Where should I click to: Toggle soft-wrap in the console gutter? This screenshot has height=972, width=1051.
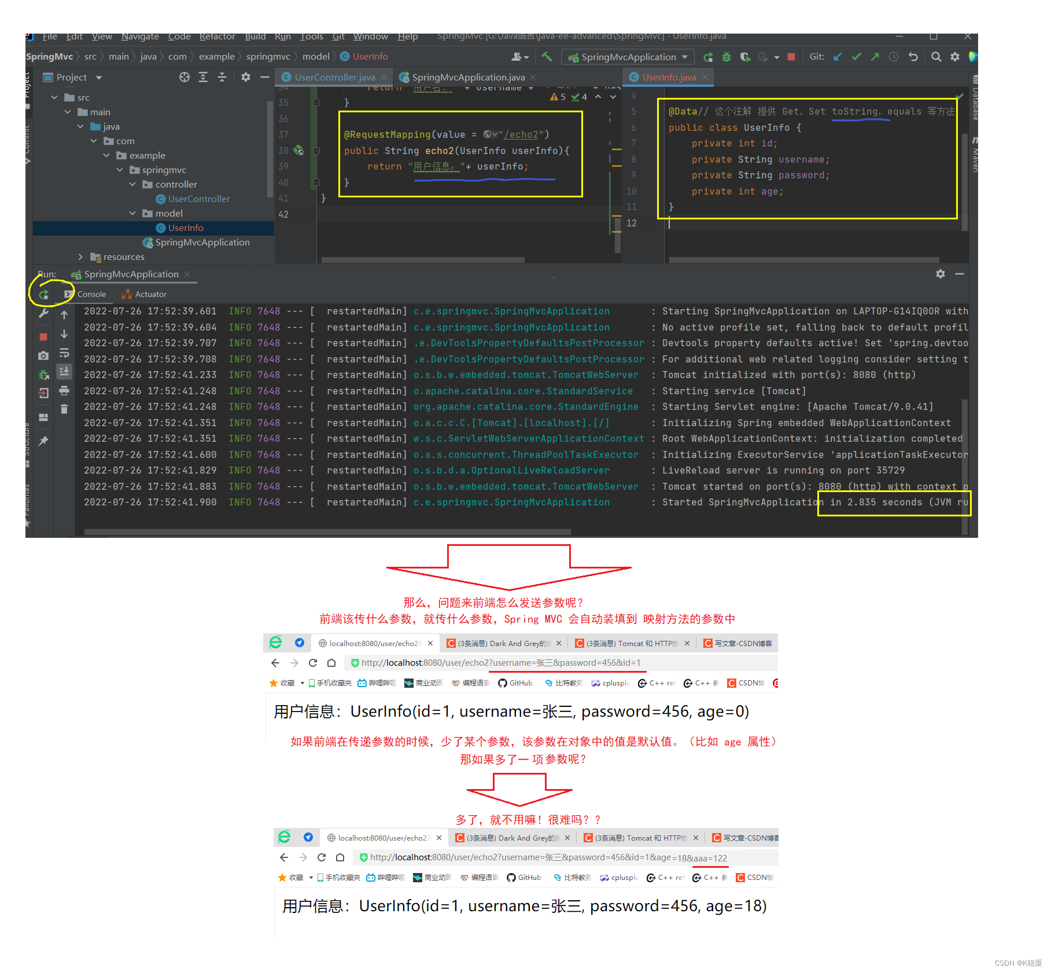click(64, 353)
